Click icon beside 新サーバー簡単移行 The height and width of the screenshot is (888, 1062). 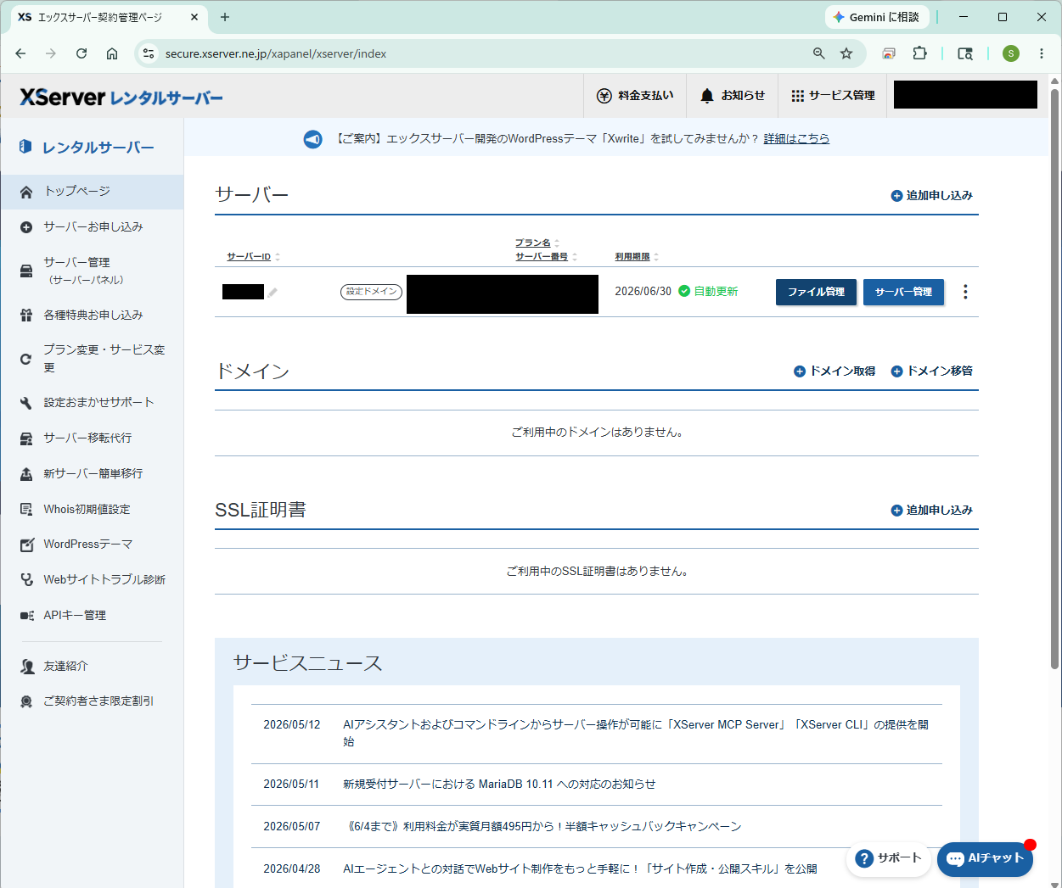[x=26, y=474]
